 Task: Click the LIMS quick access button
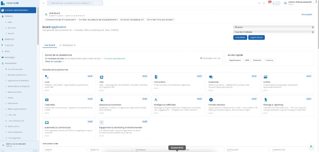[x=247, y=60]
